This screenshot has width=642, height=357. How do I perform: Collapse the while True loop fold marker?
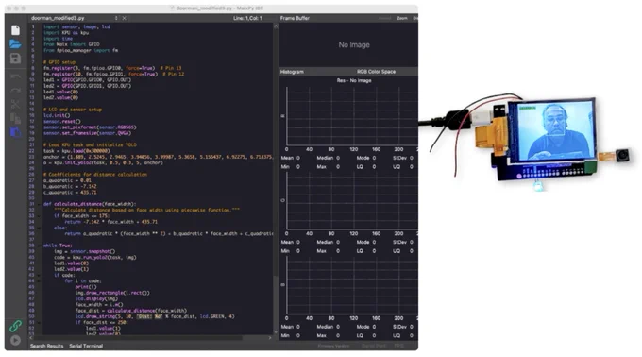tap(40, 246)
